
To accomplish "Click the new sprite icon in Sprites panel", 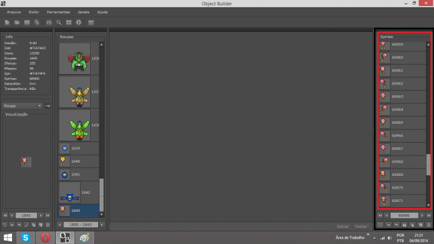I will click(x=421, y=225).
